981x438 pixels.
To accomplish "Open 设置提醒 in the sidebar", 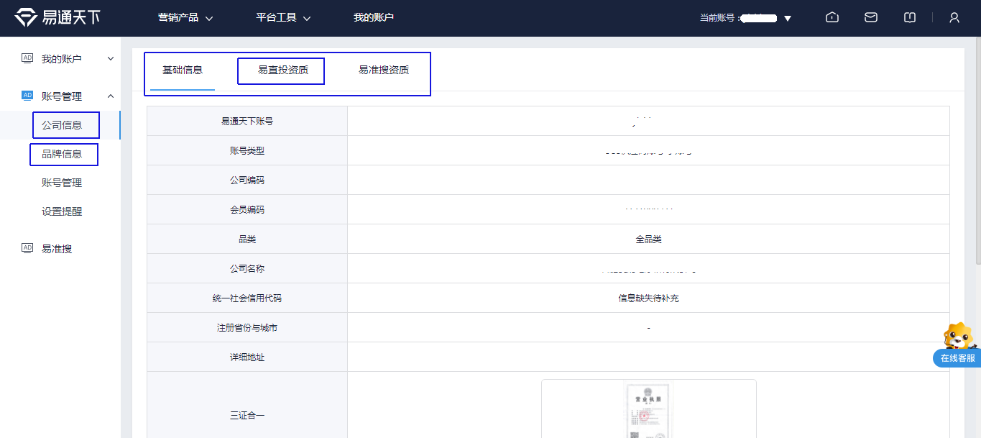I will (x=62, y=211).
